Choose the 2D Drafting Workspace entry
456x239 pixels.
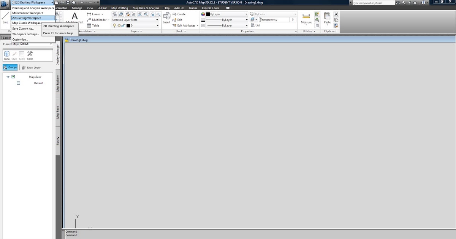33,18
